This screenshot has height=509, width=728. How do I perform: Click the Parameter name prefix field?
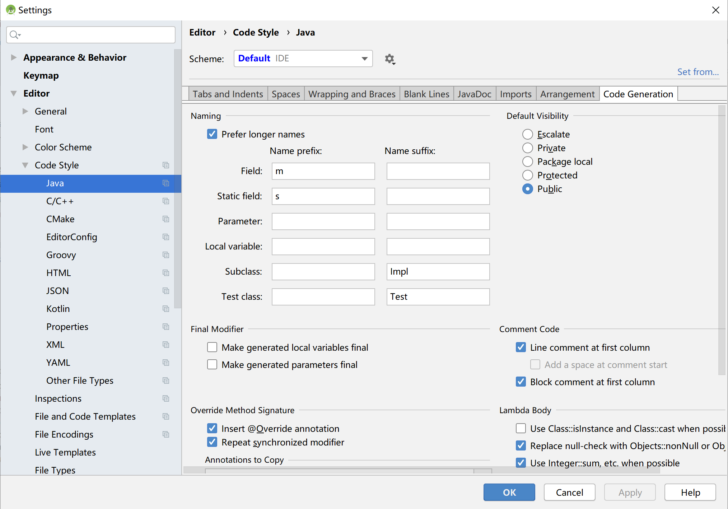[323, 221]
